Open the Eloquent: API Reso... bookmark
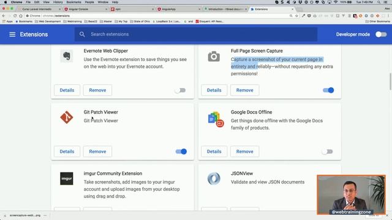392x220 pixels. (x=209, y=21)
